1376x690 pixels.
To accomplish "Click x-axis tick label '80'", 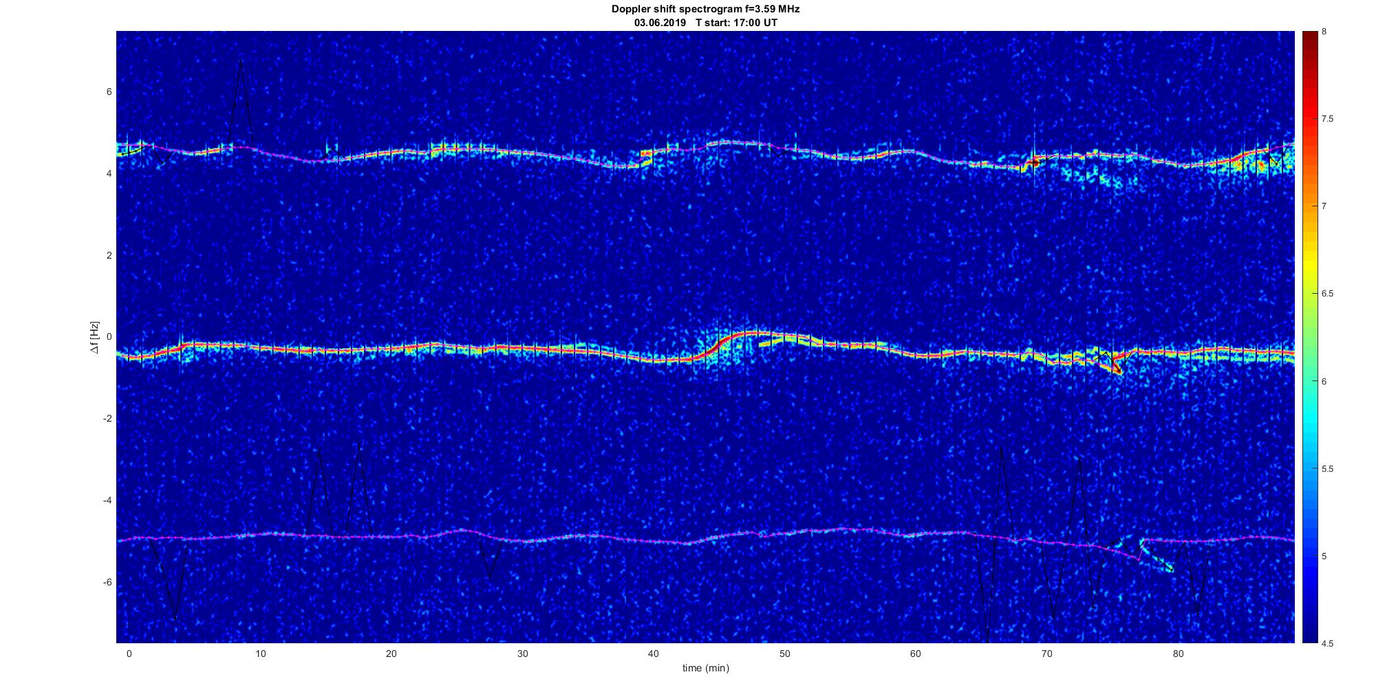I will (x=1177, y=654).
